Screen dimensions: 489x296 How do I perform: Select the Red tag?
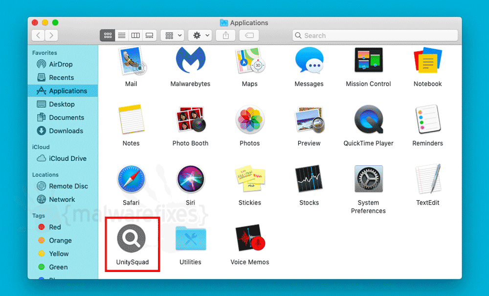click(63, 227)
